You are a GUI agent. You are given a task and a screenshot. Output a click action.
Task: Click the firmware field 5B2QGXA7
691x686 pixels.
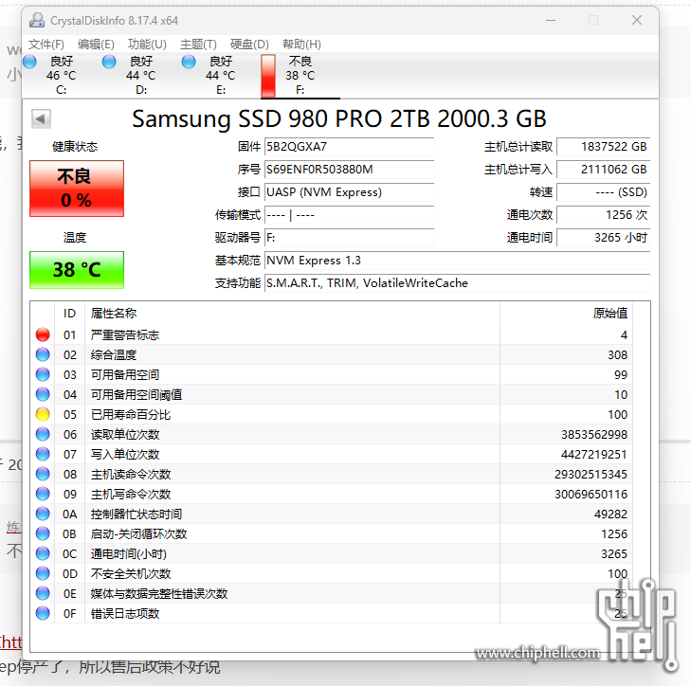coord(349,147)
